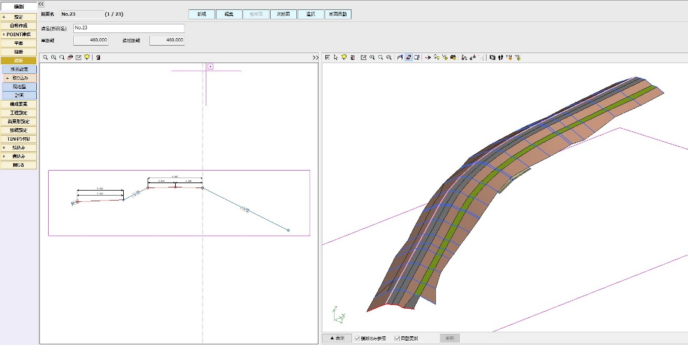
Task: Open 現地盤 in the sidebar
Action: coord(19,87)
